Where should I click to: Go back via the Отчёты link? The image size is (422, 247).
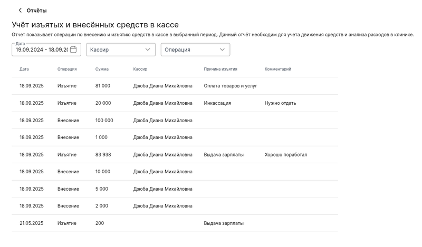tap(36, 11)
